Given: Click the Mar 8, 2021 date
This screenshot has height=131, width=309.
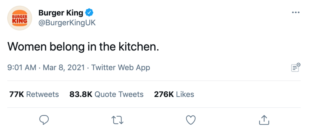Looking at the screenshot, I should pos(63,68).
